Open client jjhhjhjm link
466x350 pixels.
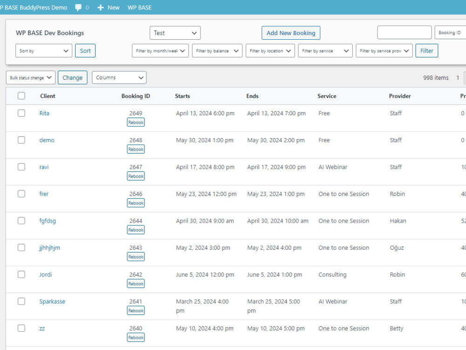(x=50, y=248)
